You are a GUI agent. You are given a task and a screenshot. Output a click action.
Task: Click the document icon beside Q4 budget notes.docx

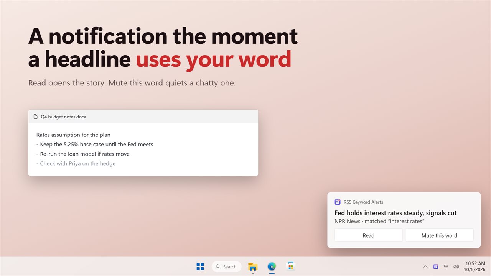(36, 117)
